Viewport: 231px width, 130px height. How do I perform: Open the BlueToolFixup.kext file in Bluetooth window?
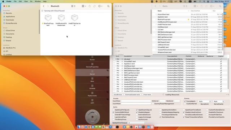point(48,18)
